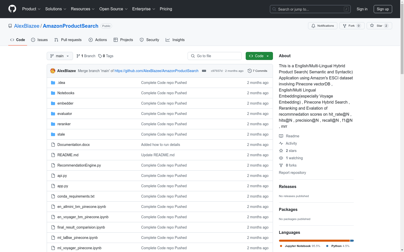Image resolution: width=404 pixels, height=252 pixels.
Task: Click the watching eye icon
Action: tap(281, 158)
